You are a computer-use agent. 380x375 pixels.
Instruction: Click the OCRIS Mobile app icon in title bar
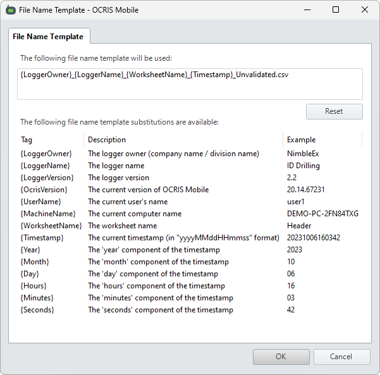pyautogui.click(x=10, y=10)
